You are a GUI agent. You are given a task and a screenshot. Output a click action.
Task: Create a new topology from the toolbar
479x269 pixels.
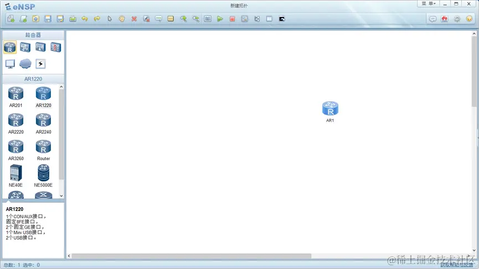(x=11, y=19)
